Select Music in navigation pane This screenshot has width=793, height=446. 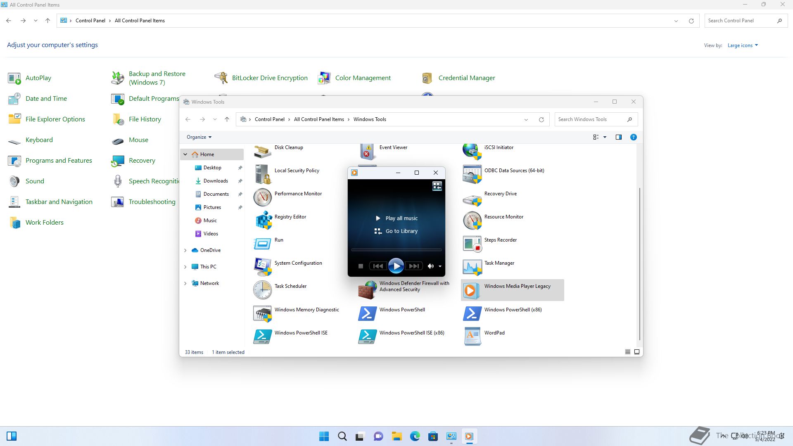[210, 221]
